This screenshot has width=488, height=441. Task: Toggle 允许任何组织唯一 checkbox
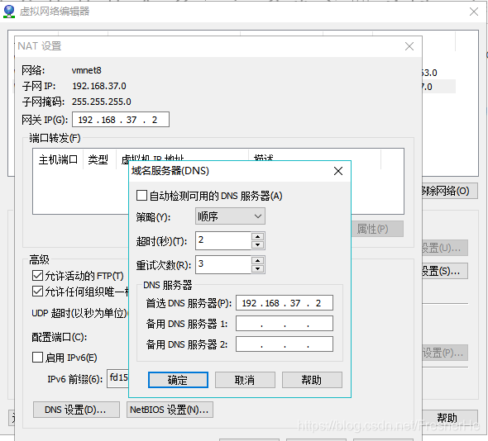pyautogui.click(x=38, y=292)
